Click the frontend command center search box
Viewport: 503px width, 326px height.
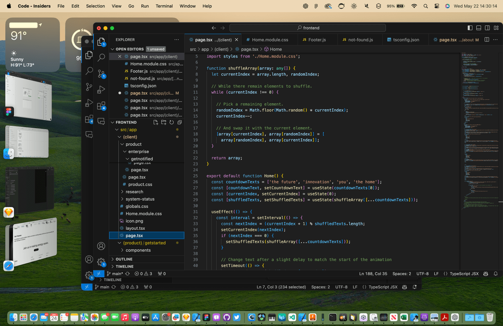pos(308,28)
